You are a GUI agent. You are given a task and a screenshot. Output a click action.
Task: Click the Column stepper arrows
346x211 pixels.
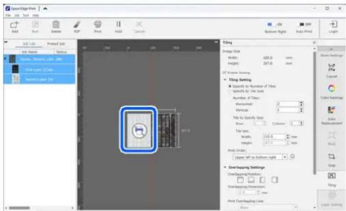coord(301,123)
